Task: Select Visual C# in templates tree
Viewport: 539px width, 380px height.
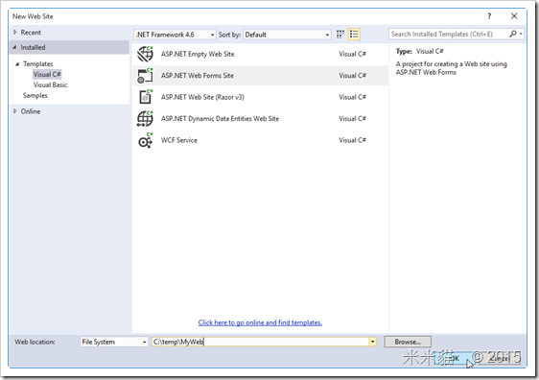Action: point(47,74)
